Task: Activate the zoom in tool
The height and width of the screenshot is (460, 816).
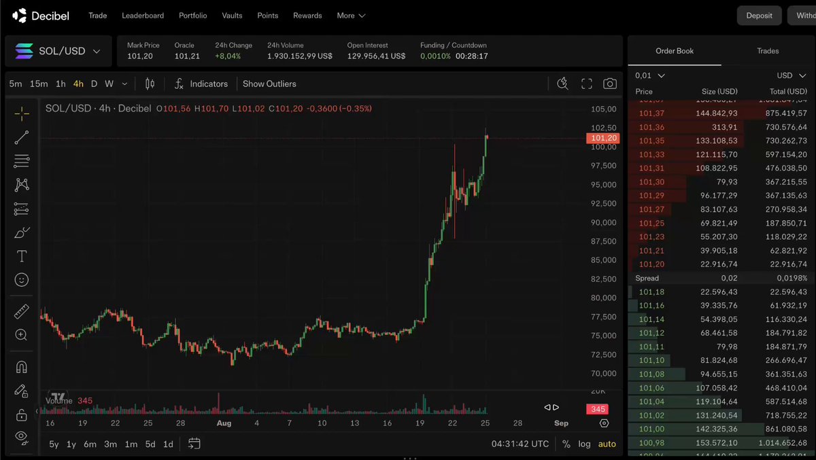Action: pyautogui.click(x=22, y=335)
